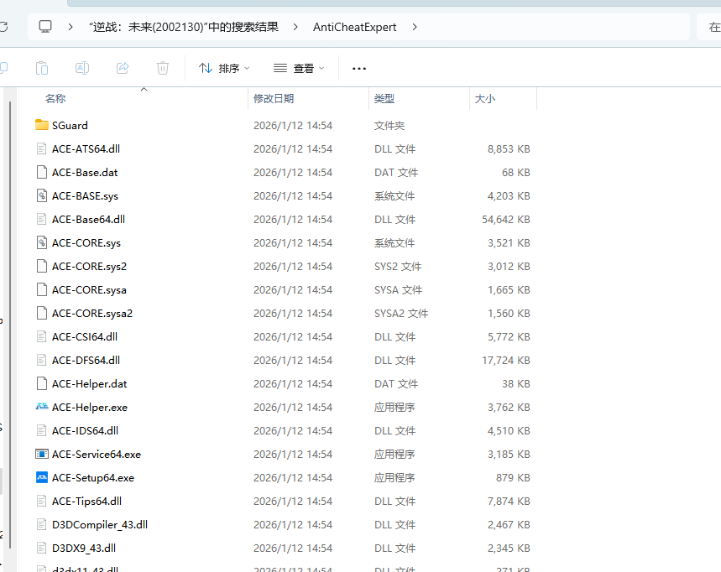Sort by the 修改日期 column header

[274, 98]
